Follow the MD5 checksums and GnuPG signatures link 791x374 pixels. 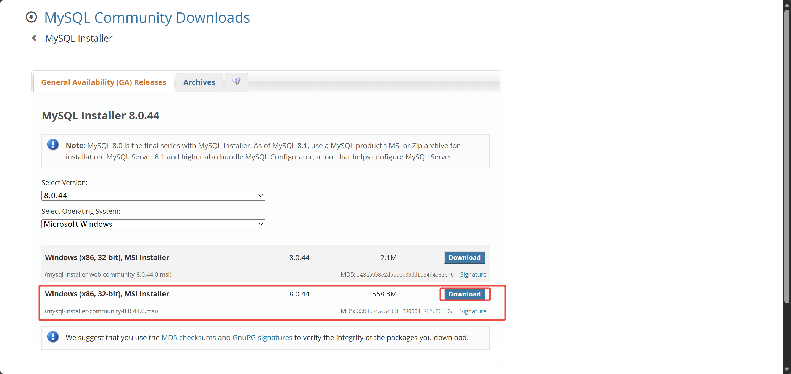point(227,338)
